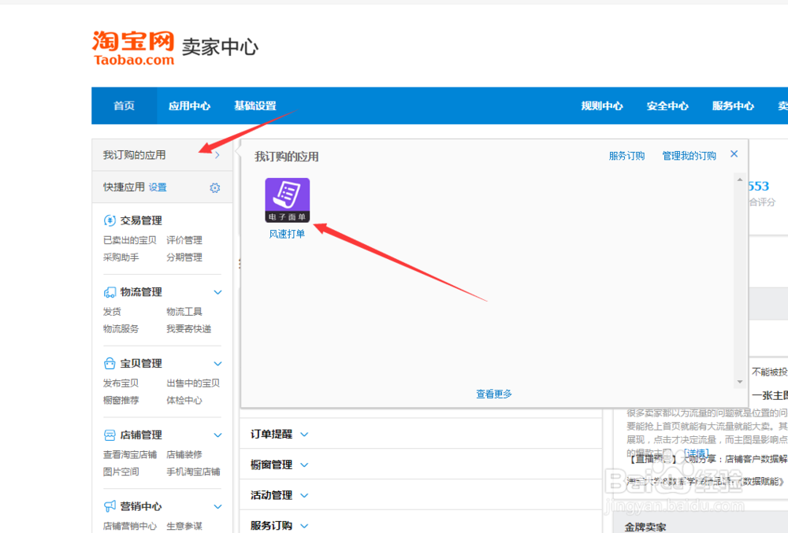Viewport: 788px width, 533px height.
Task: Collapse the 宝贝管理 section chevron
Action: 217,364
